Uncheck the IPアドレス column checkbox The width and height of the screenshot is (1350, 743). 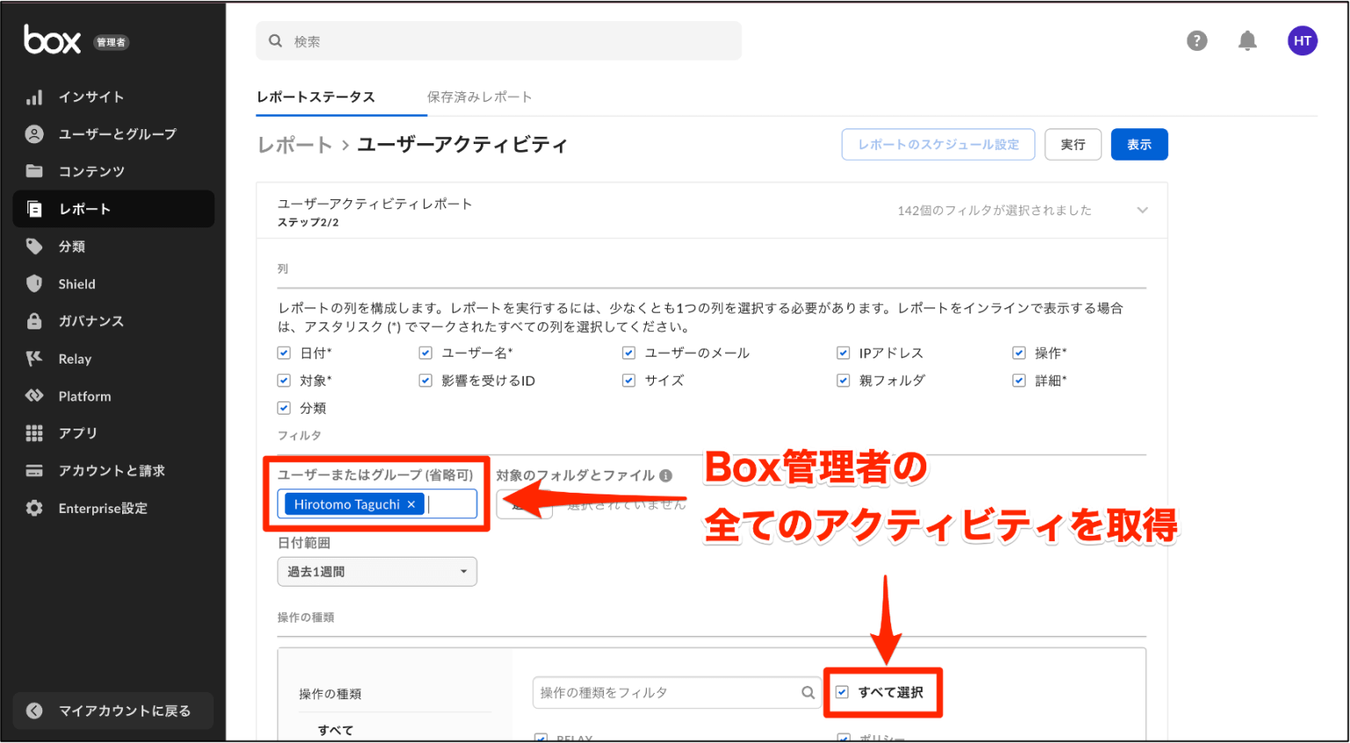843,353
